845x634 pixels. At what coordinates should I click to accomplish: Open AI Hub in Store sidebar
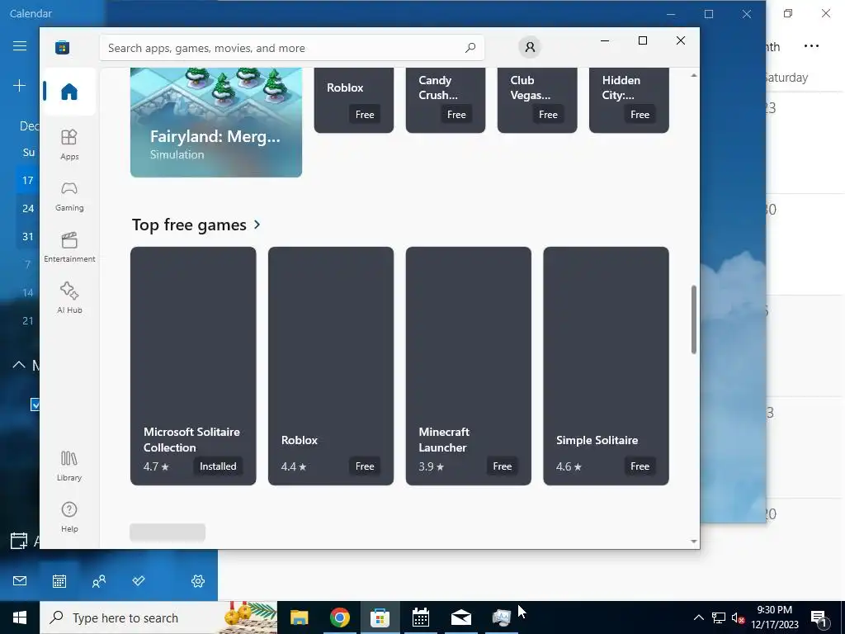pyautogui.click(x=69, y=297)
